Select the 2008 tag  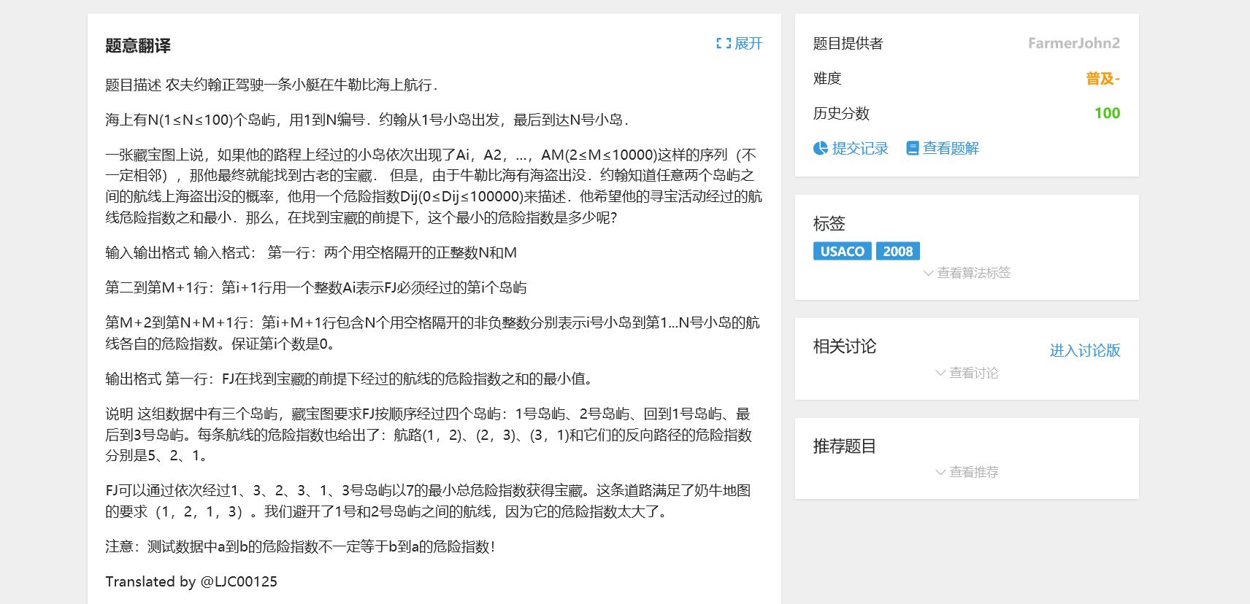898,251
